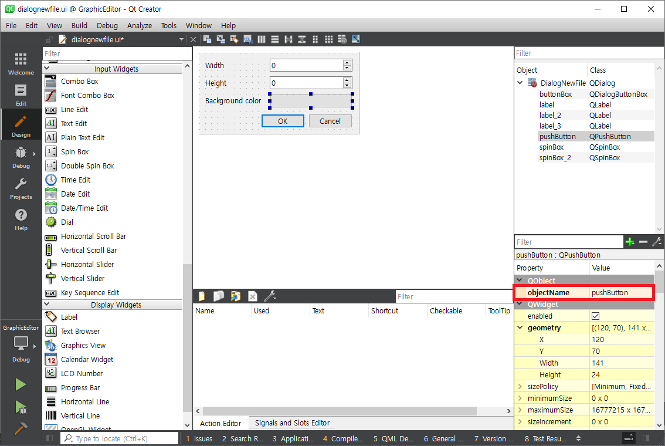
Task: Open Action Editor wrench configure menu
Action: coord(270,296)
